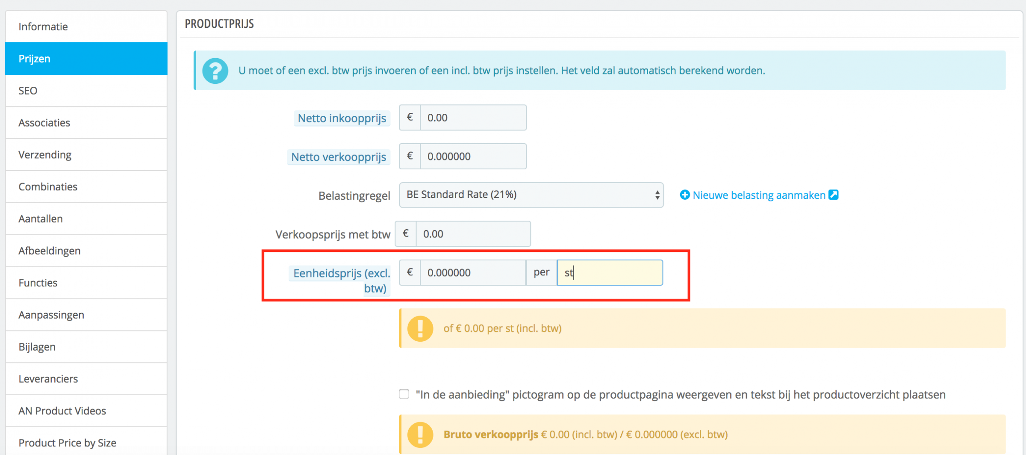Click the euro symbol of Netto inkoopprijs

410,118
